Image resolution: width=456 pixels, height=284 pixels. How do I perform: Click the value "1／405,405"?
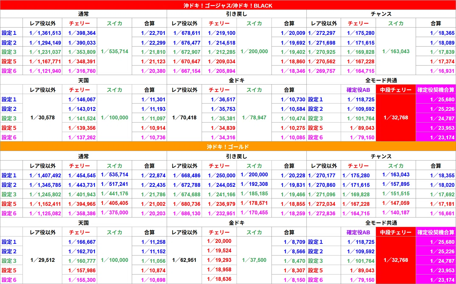pos(114,203)
